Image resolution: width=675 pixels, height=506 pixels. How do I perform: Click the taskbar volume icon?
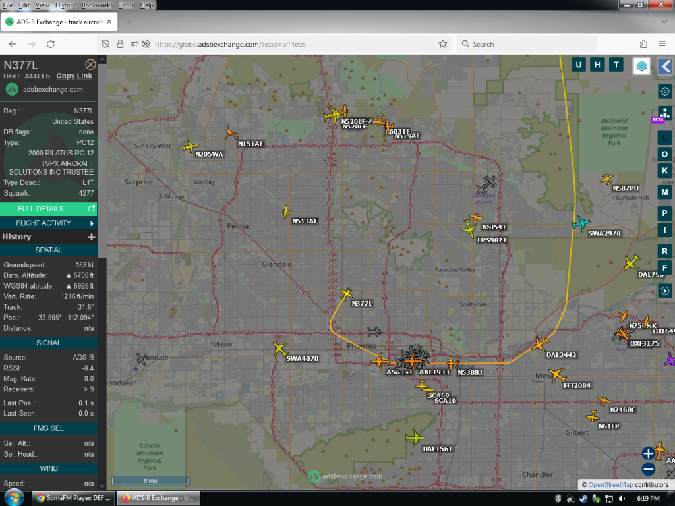(x=621, y=498)
